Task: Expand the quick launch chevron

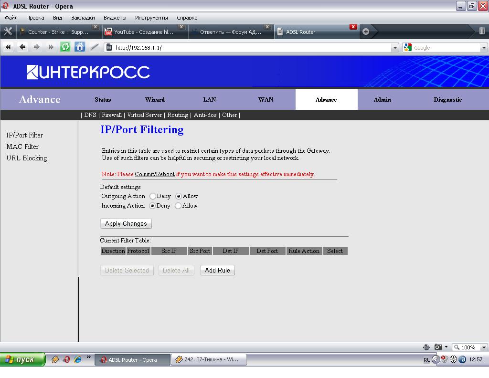Action: point(88,357)
